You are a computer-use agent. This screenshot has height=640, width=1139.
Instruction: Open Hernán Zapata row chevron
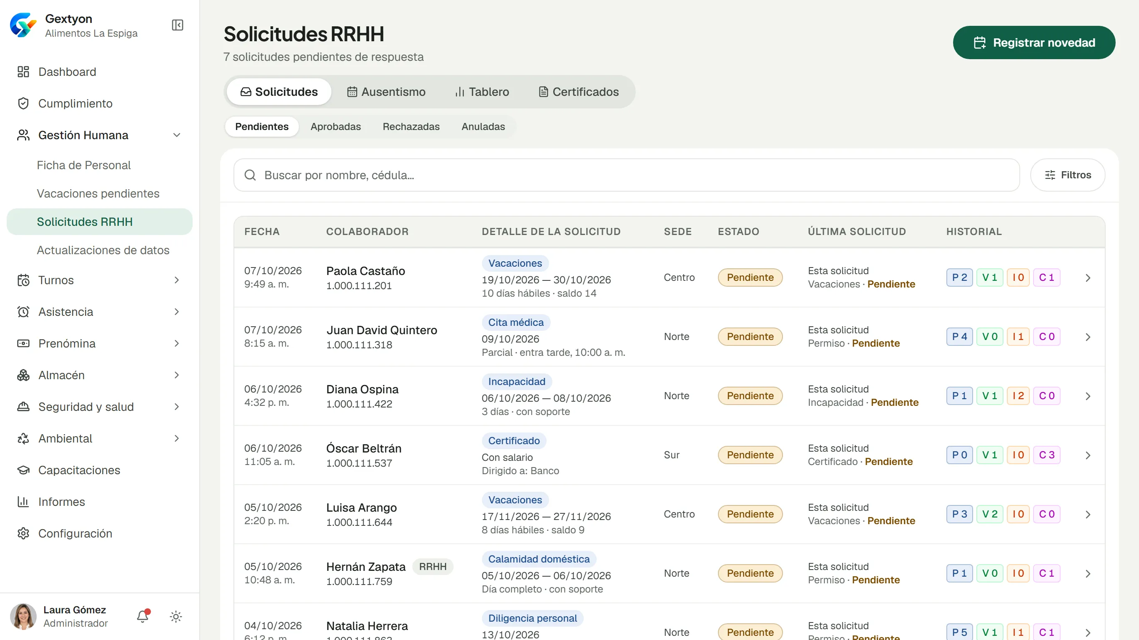(1088, 573)
